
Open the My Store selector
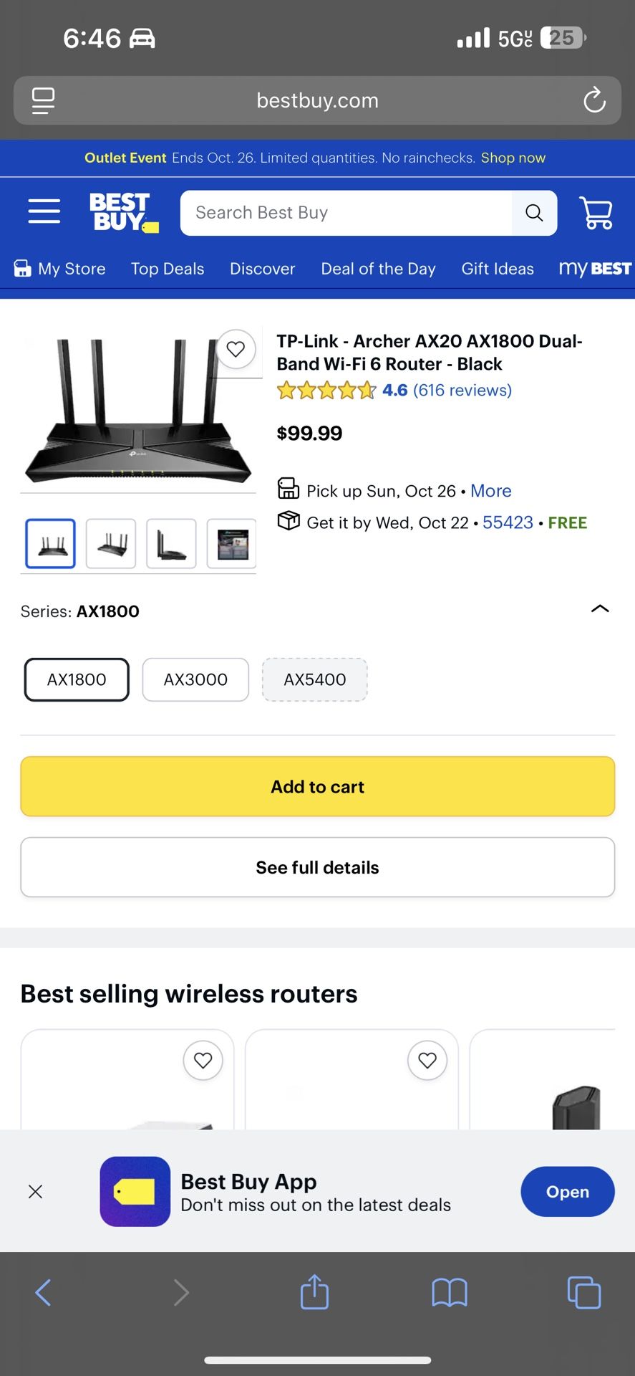(60, 269)
